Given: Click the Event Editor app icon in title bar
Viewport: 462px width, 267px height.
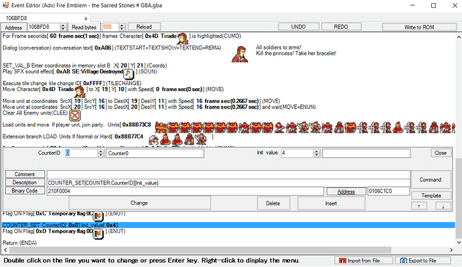Looking at the screenshot, I should (x=5, y=5).
